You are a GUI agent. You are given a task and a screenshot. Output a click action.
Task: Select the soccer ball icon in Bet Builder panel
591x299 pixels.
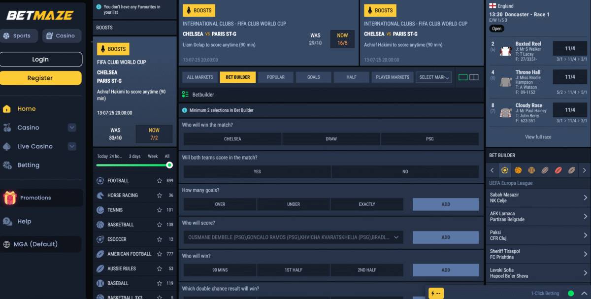(x=504, y=170)
